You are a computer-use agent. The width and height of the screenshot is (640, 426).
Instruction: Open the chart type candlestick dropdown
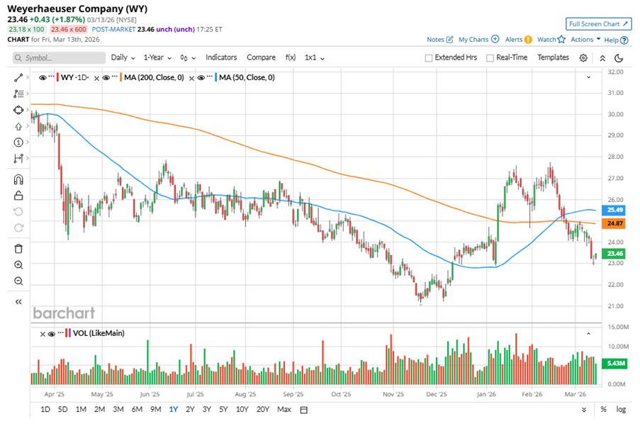pos(188,58)
